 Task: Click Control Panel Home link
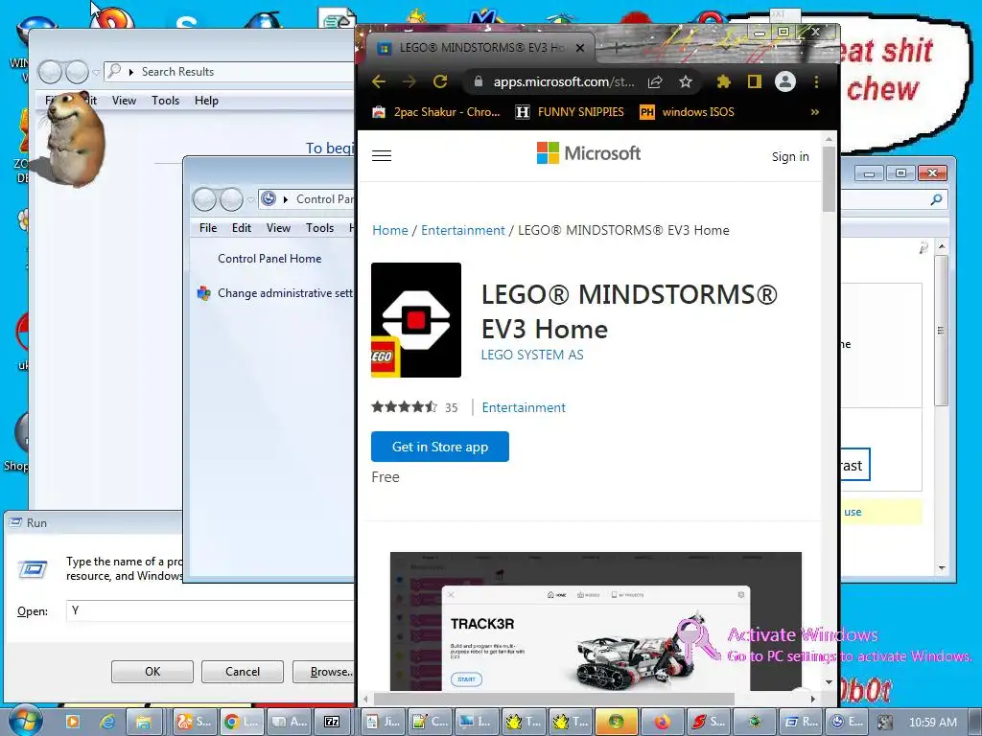coord(269,259)
